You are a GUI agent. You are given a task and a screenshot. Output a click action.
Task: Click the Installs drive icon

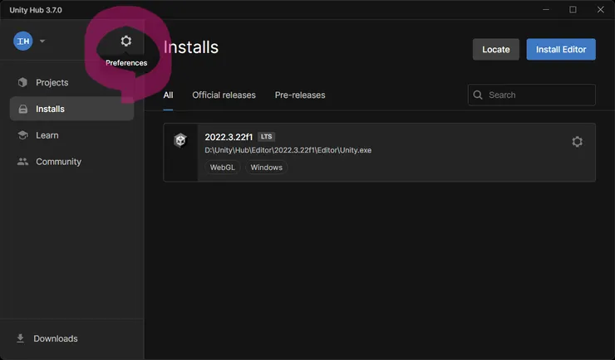tap(23, 109)
